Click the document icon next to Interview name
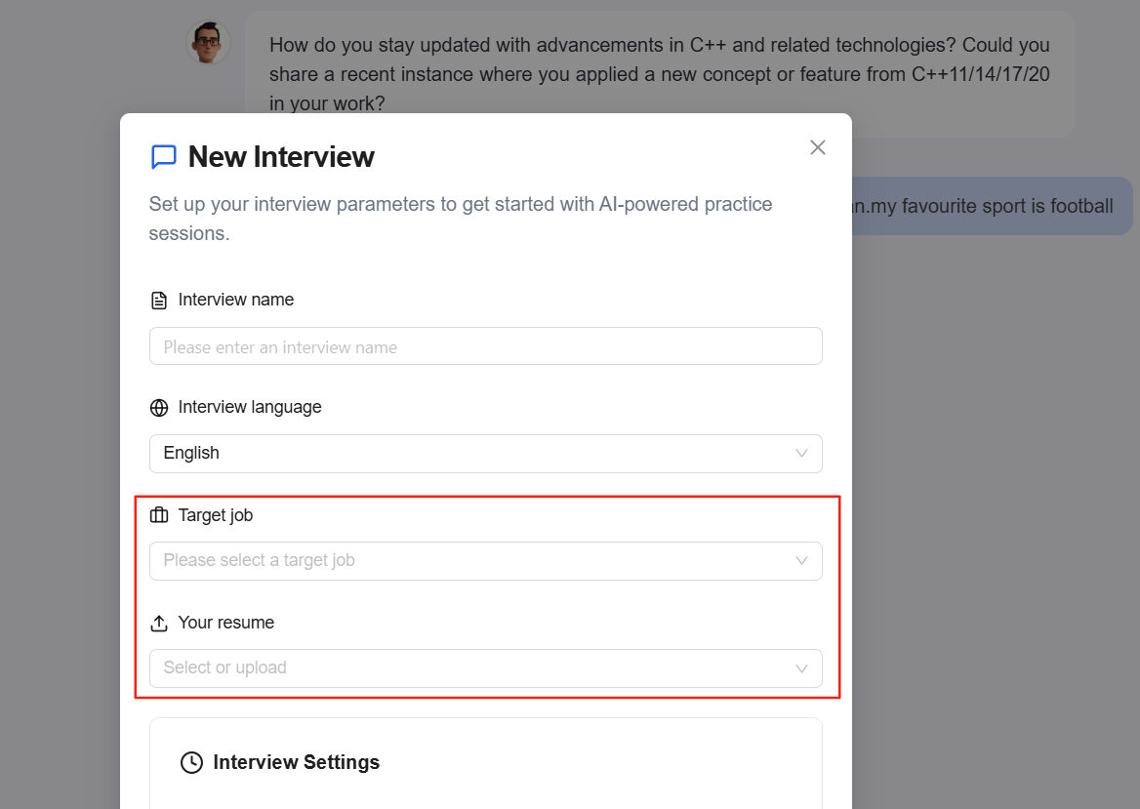1140x809 pixels. point(159,300)
